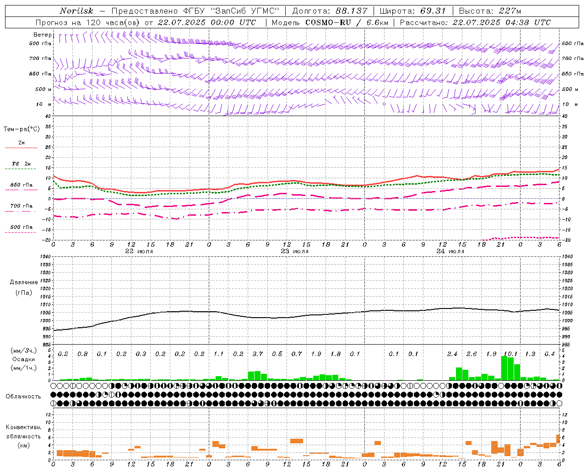Click the "2.6" precipitation total
586x468 pixels.
point(472,354)
